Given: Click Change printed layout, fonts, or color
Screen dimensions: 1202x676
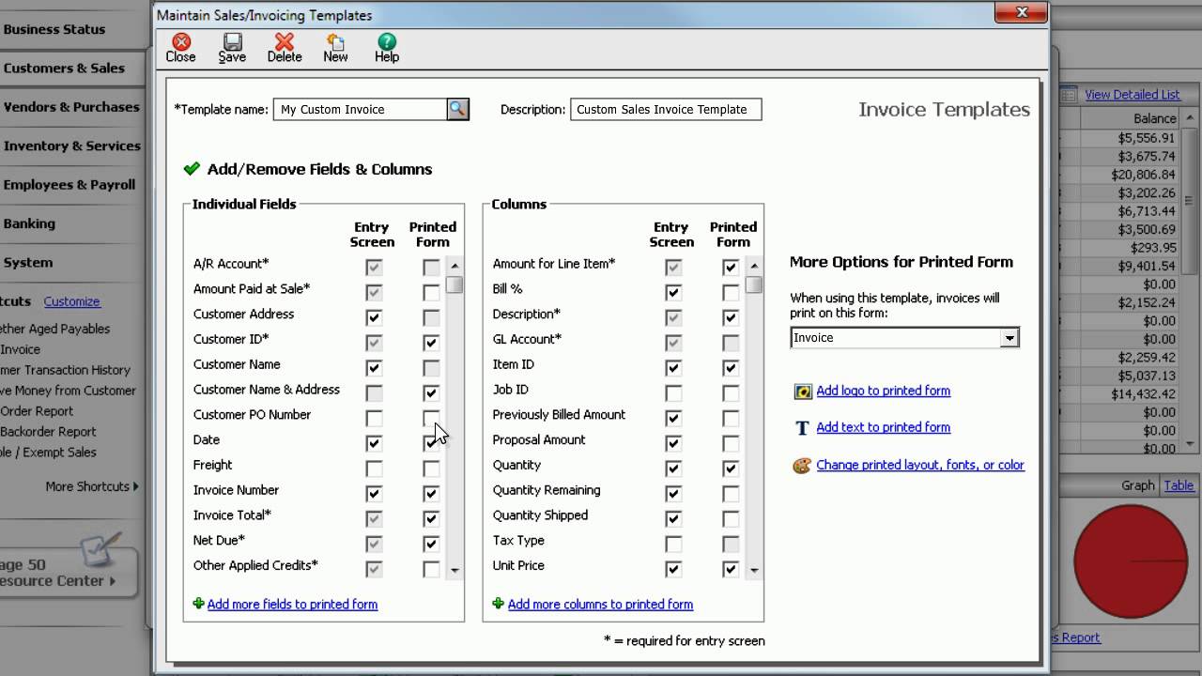Looking at the screenshot, I should 920,465.
